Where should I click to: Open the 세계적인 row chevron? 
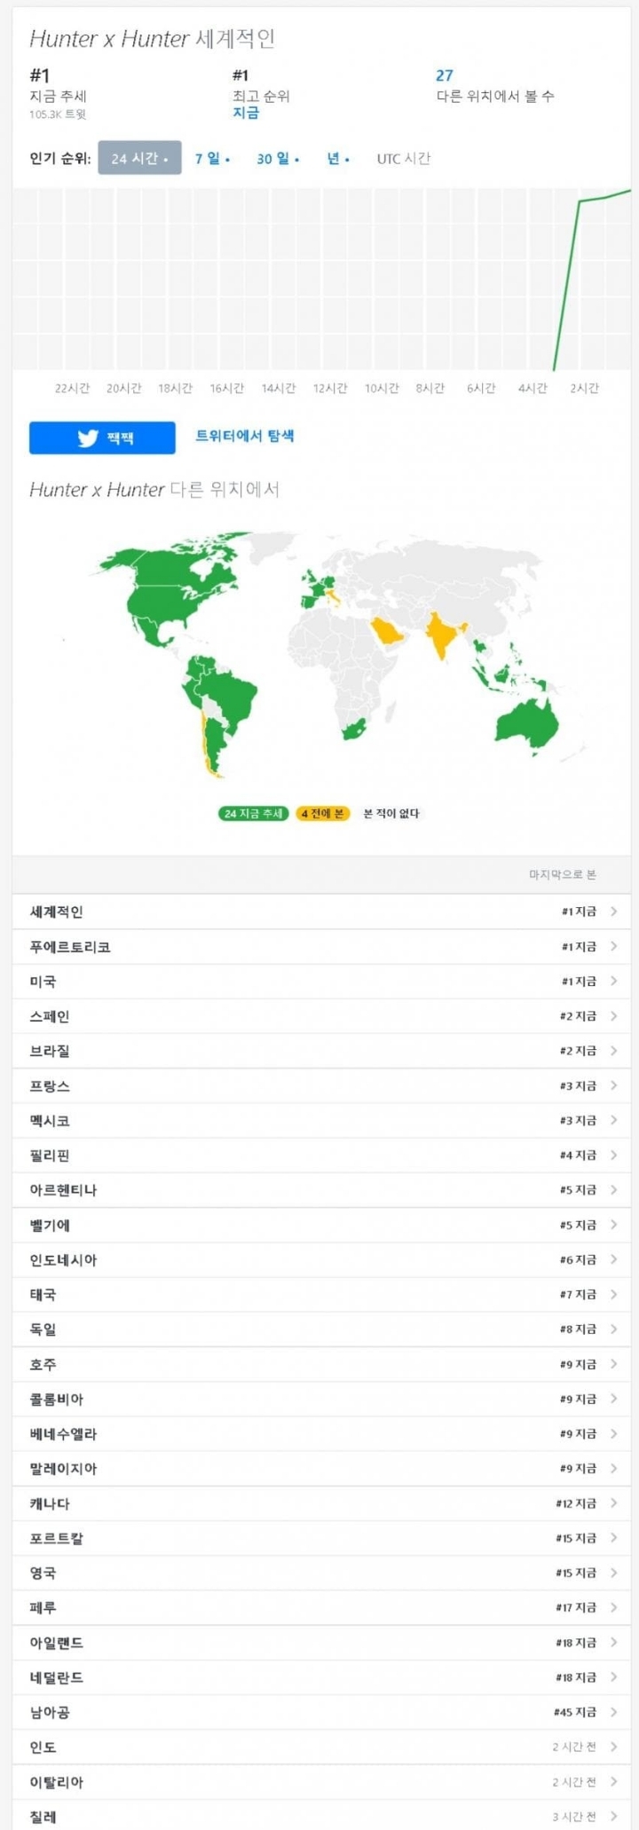pos(614,911)
